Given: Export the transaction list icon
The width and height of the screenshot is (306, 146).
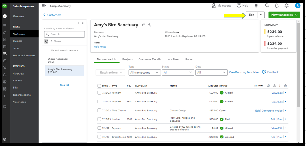Looking at the screenshot, I should 275,86.
